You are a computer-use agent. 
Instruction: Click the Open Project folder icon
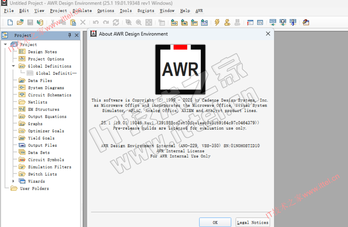click(x=20, y=22)
